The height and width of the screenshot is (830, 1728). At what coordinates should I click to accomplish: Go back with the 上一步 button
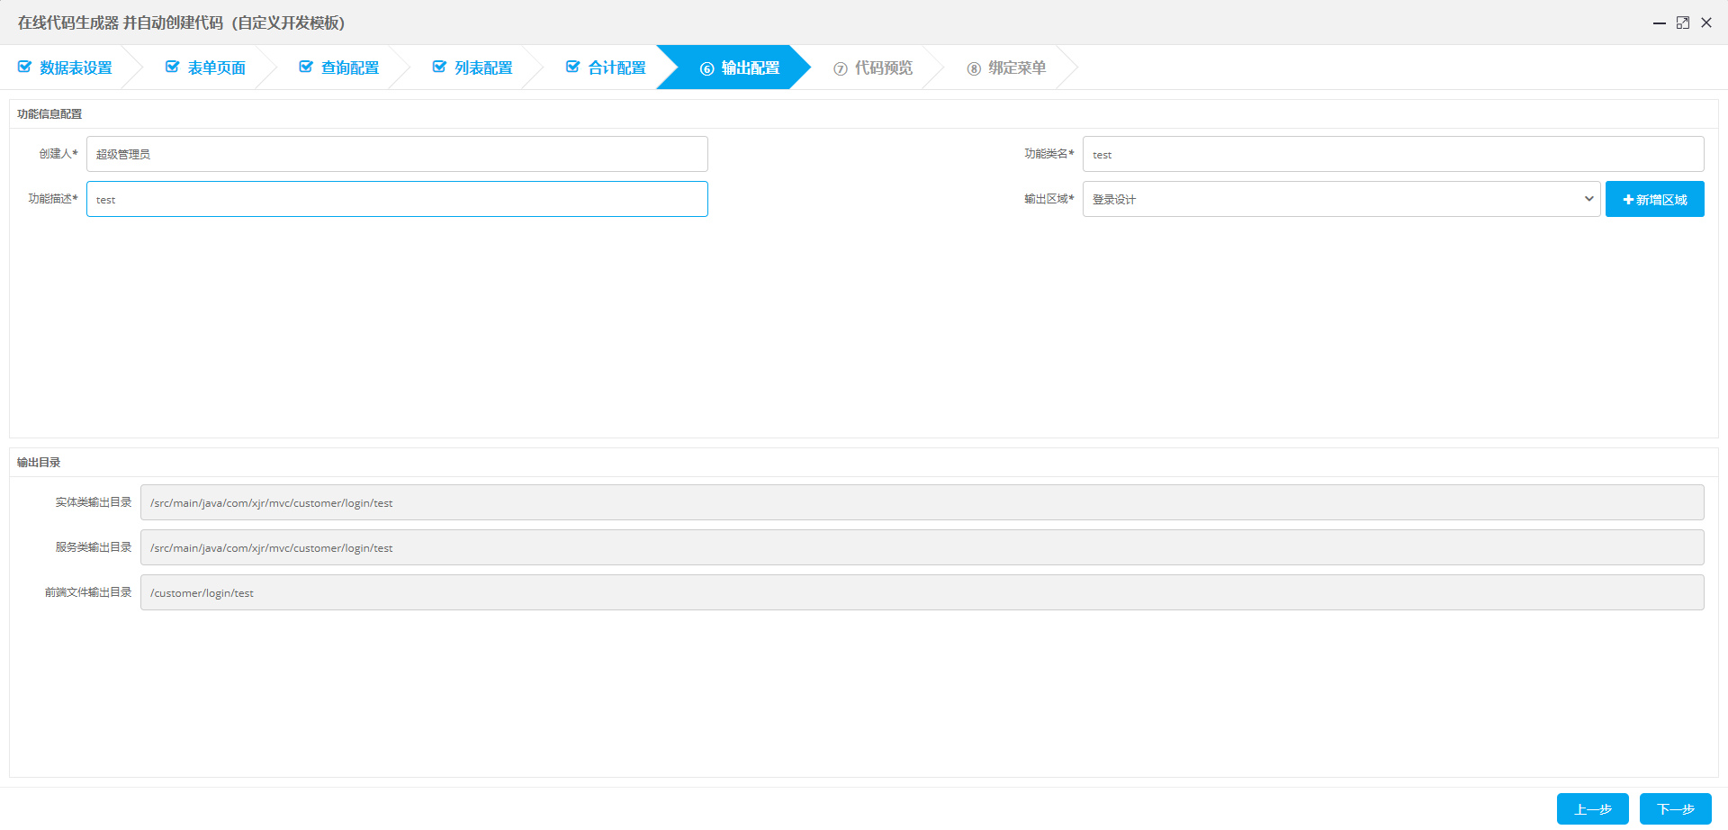pyautogui.click(x=1593, y=809)
